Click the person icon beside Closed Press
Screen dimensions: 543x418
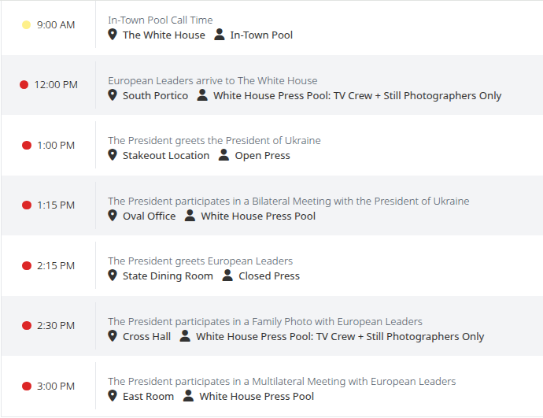click(x=227, y=276)
